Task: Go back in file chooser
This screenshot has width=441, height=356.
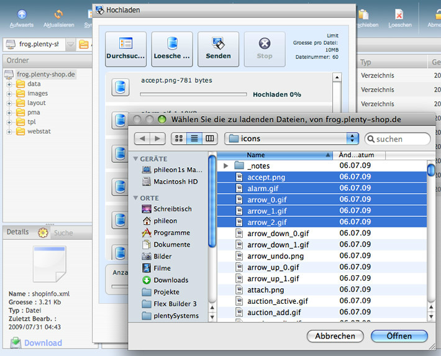Action: pos(142,139)
